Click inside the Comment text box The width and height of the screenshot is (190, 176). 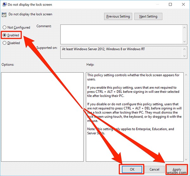click(121, 34)
